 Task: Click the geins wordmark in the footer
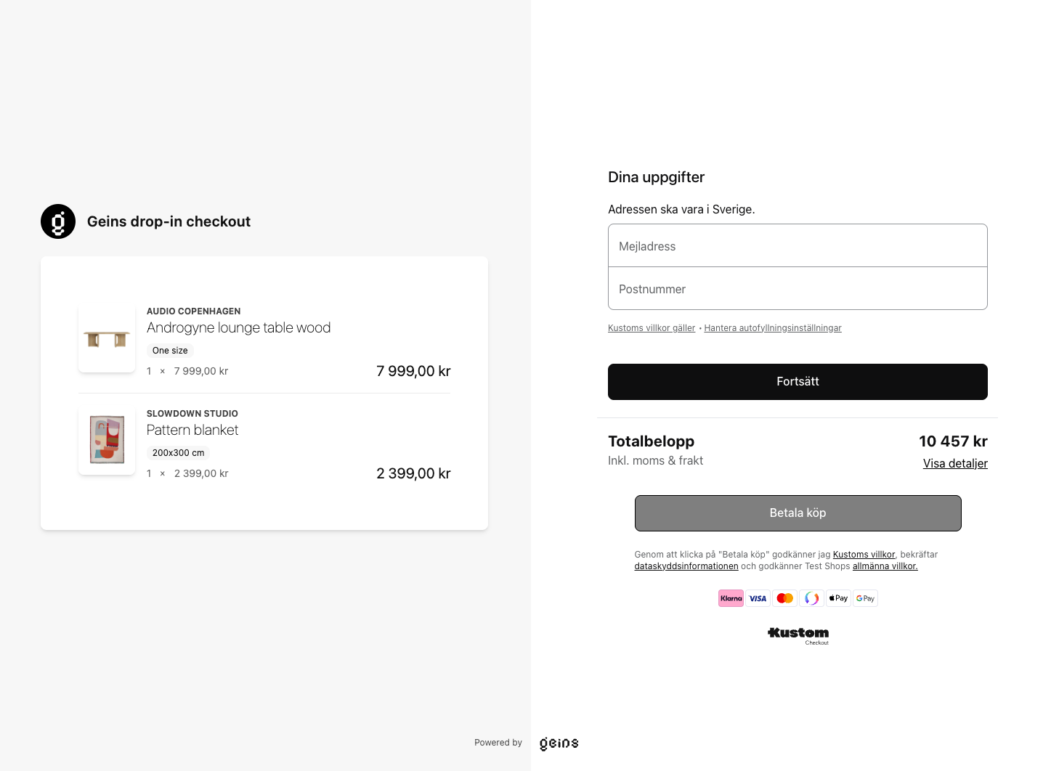tap(559, 743)
